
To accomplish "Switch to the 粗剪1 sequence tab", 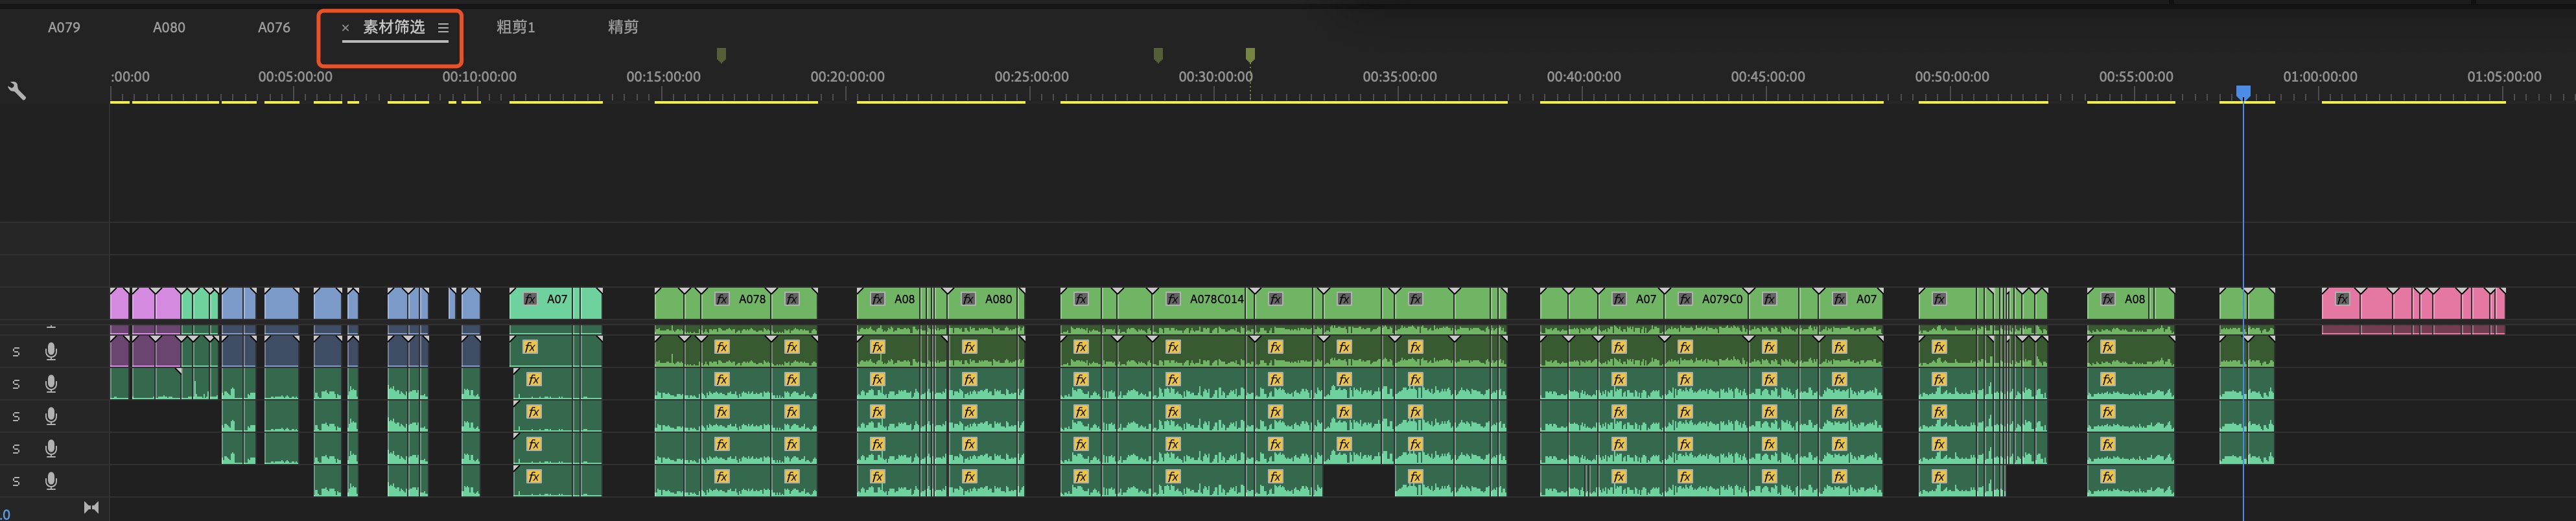I will coord(515,27).
